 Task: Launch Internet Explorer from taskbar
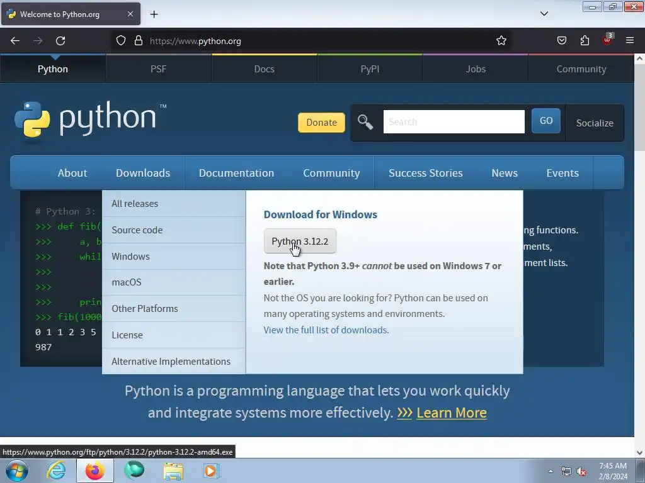coord(56,470)
